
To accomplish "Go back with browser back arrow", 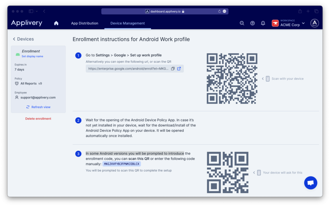I will click(44, 11).
